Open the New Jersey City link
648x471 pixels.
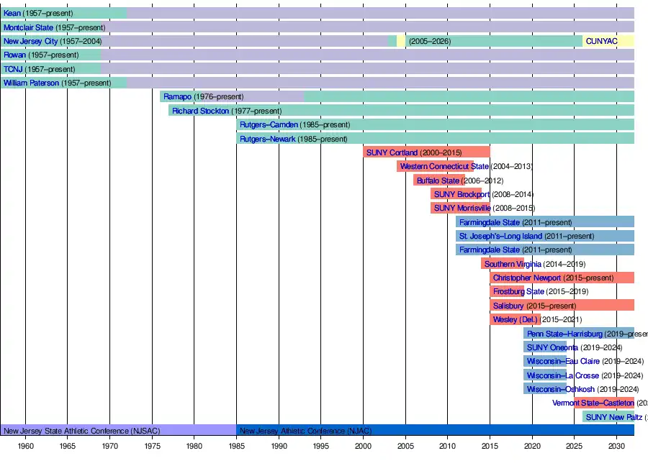pyautogui.click(x=30, y=42)
